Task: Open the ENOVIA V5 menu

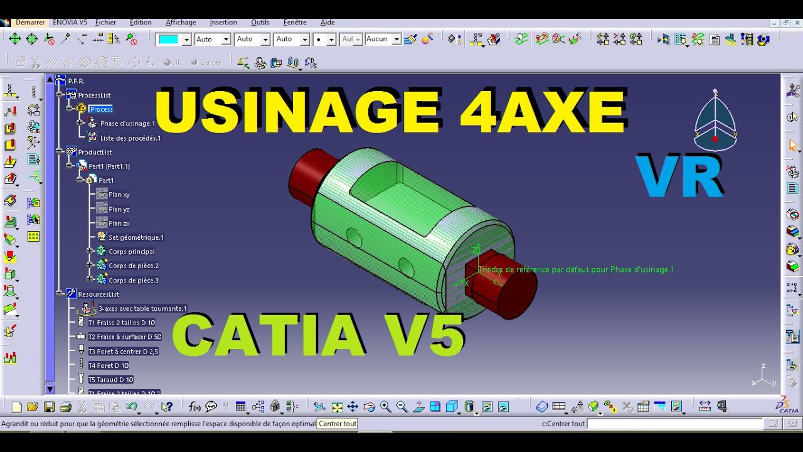Action: 70,22
